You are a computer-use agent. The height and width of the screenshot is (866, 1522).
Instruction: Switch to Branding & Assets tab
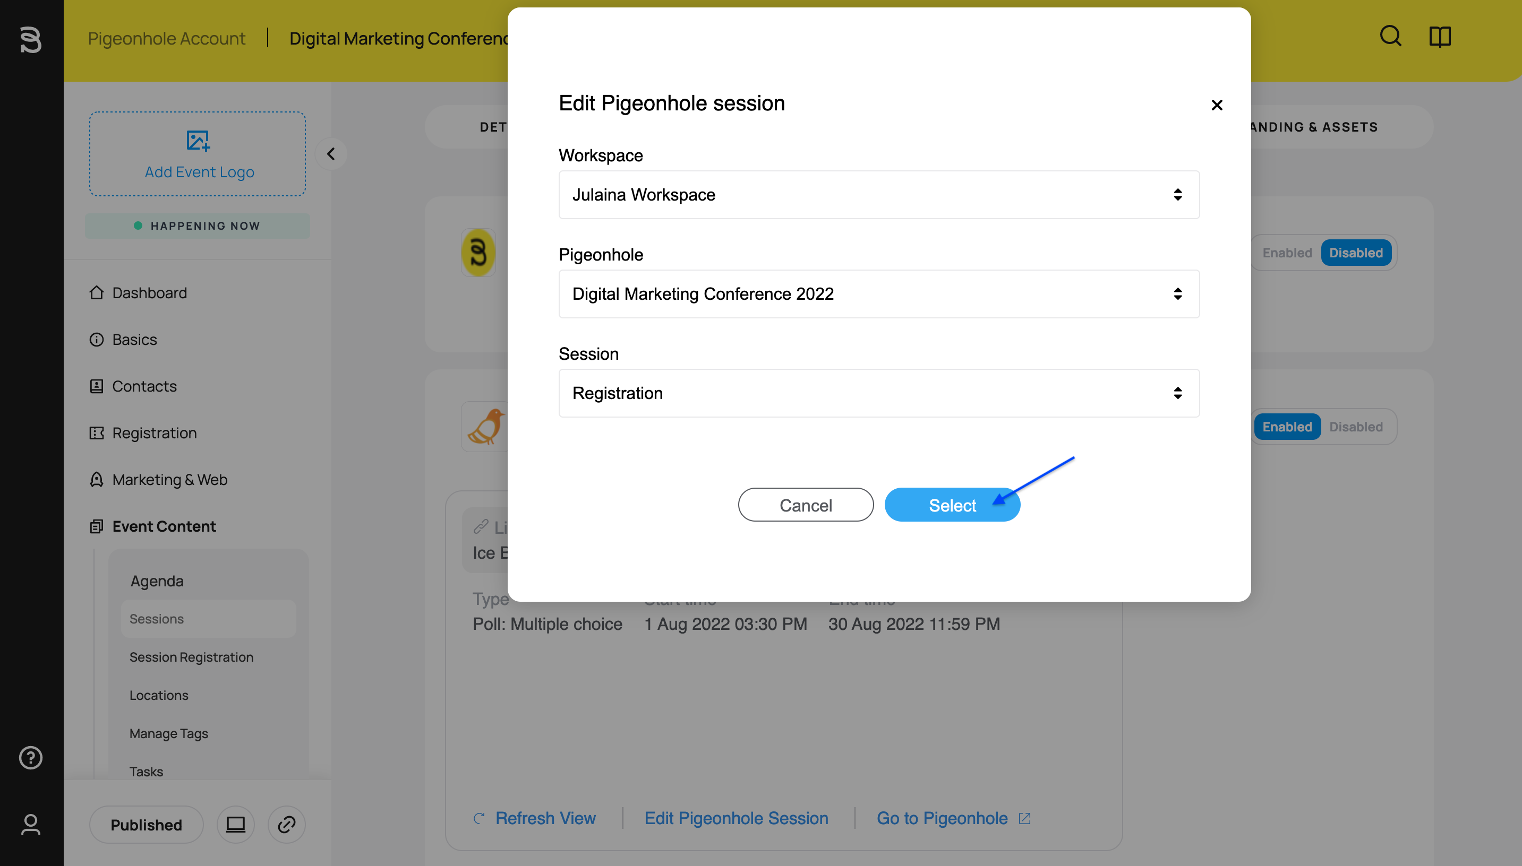click(x=1314, y=127)
